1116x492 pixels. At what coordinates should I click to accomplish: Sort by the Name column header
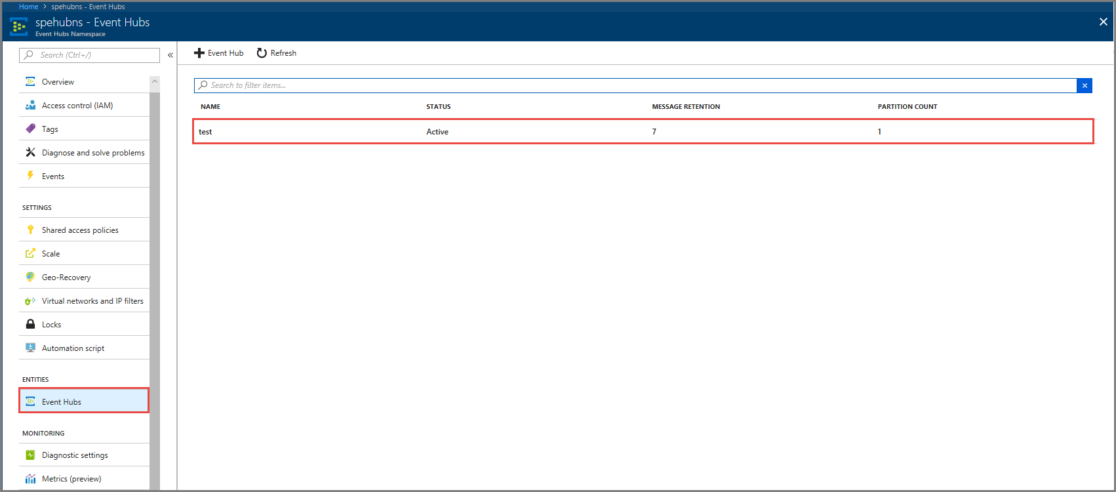point(210,106)
